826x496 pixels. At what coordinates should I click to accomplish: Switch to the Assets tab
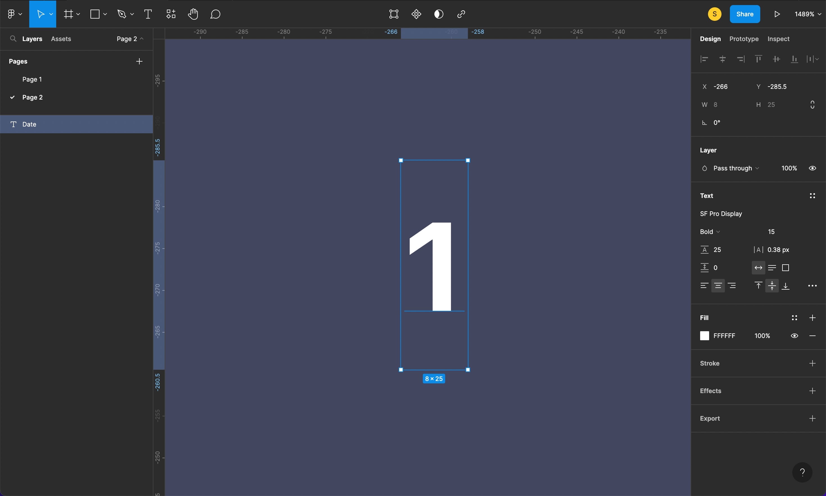[x=61, y=39]
